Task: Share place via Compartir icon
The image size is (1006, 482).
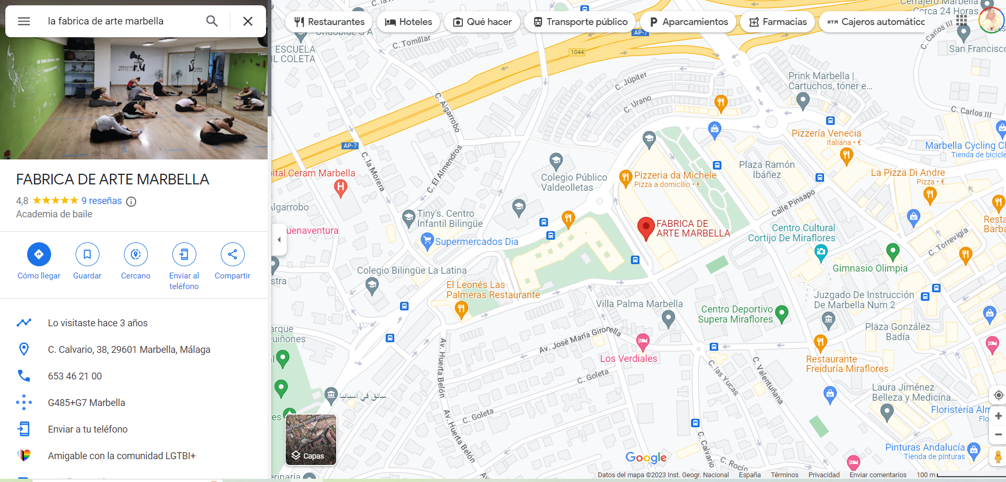Action: [x=232, y=254]
